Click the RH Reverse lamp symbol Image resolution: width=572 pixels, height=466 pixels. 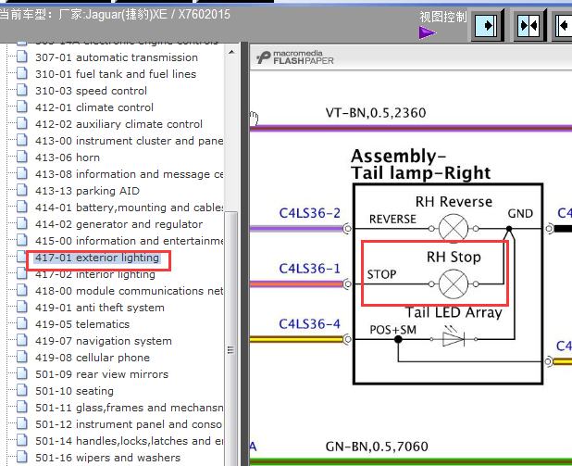coord(454,229)
